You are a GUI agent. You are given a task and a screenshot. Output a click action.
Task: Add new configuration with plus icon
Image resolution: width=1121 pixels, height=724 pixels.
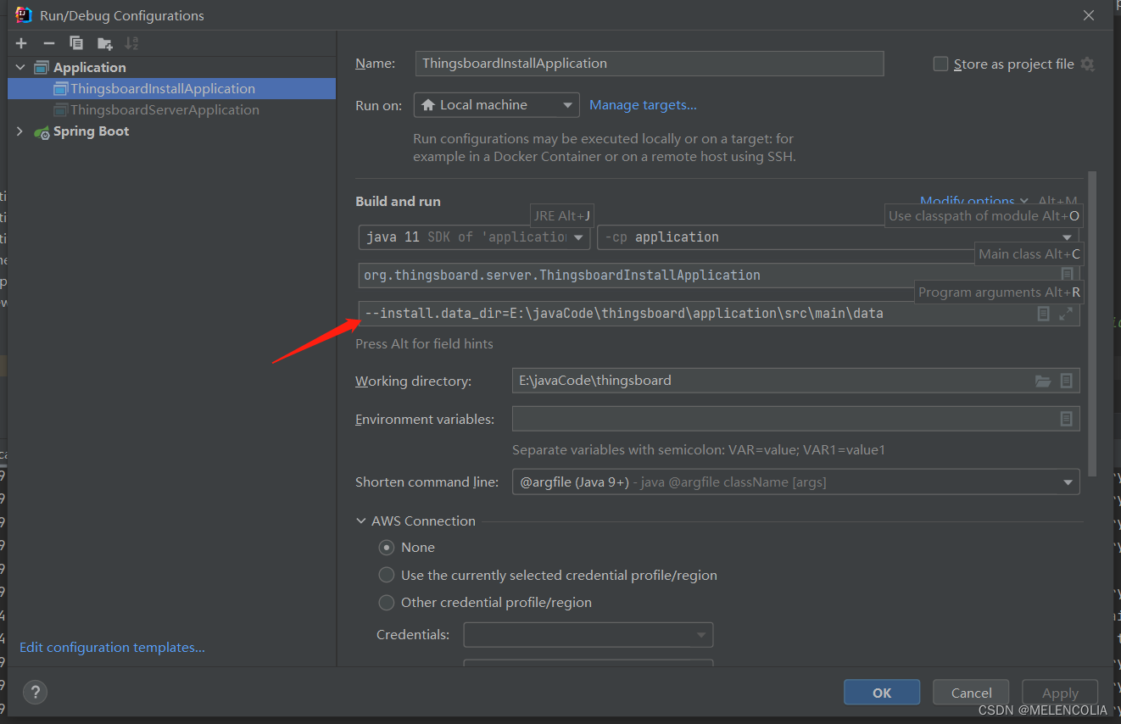pos(22,43)
